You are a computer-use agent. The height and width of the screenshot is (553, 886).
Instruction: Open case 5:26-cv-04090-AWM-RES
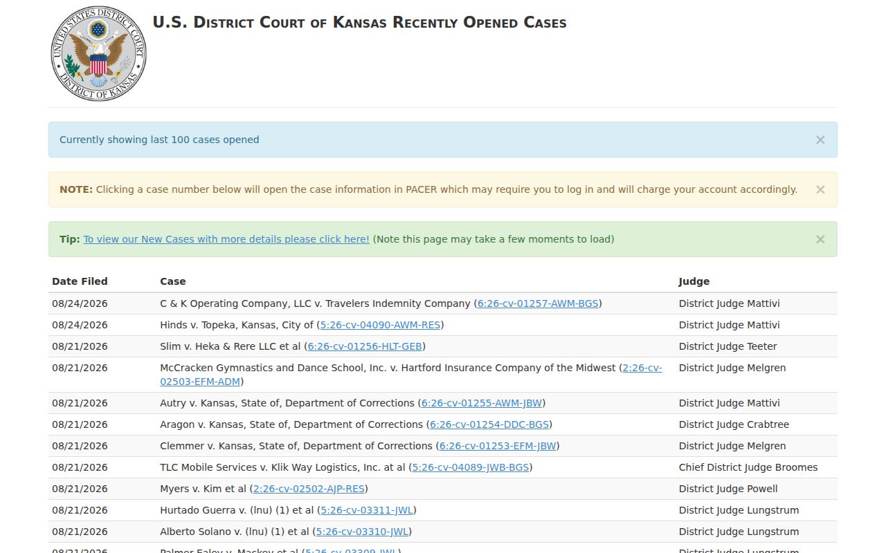380,325
